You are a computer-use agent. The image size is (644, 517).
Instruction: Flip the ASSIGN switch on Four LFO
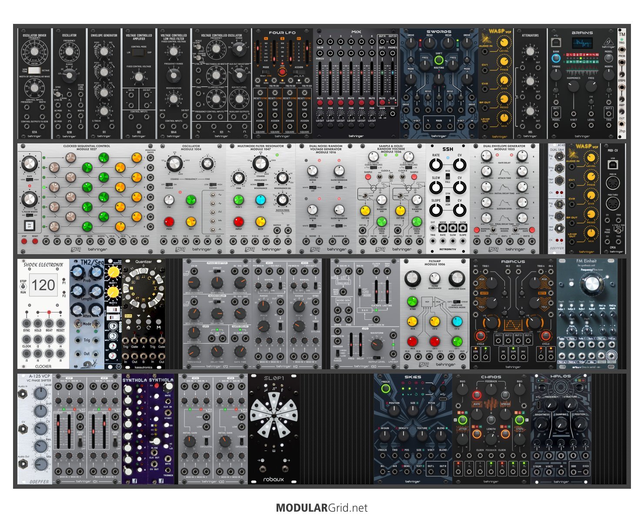coord(299,72)
